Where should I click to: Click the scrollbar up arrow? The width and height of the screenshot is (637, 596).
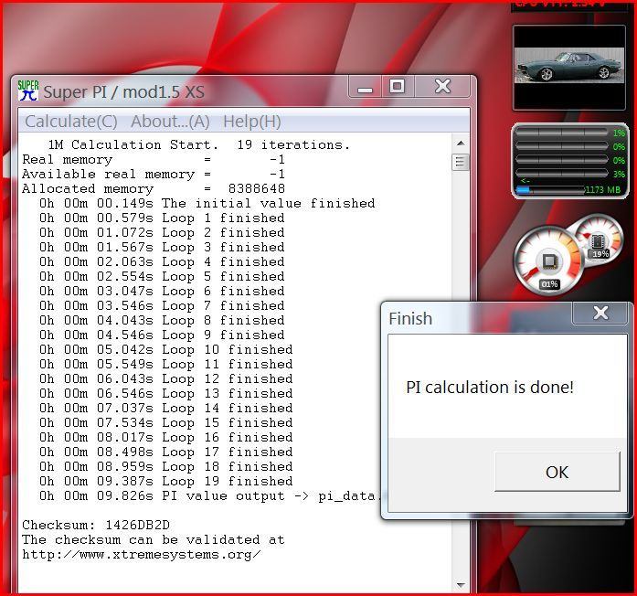pos(461,143)
